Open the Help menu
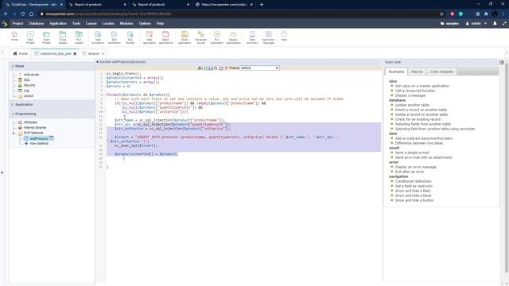 tap(160, 23)
